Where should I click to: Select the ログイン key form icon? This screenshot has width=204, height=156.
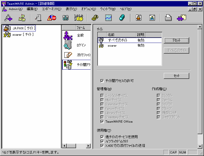tap(68, 45)
